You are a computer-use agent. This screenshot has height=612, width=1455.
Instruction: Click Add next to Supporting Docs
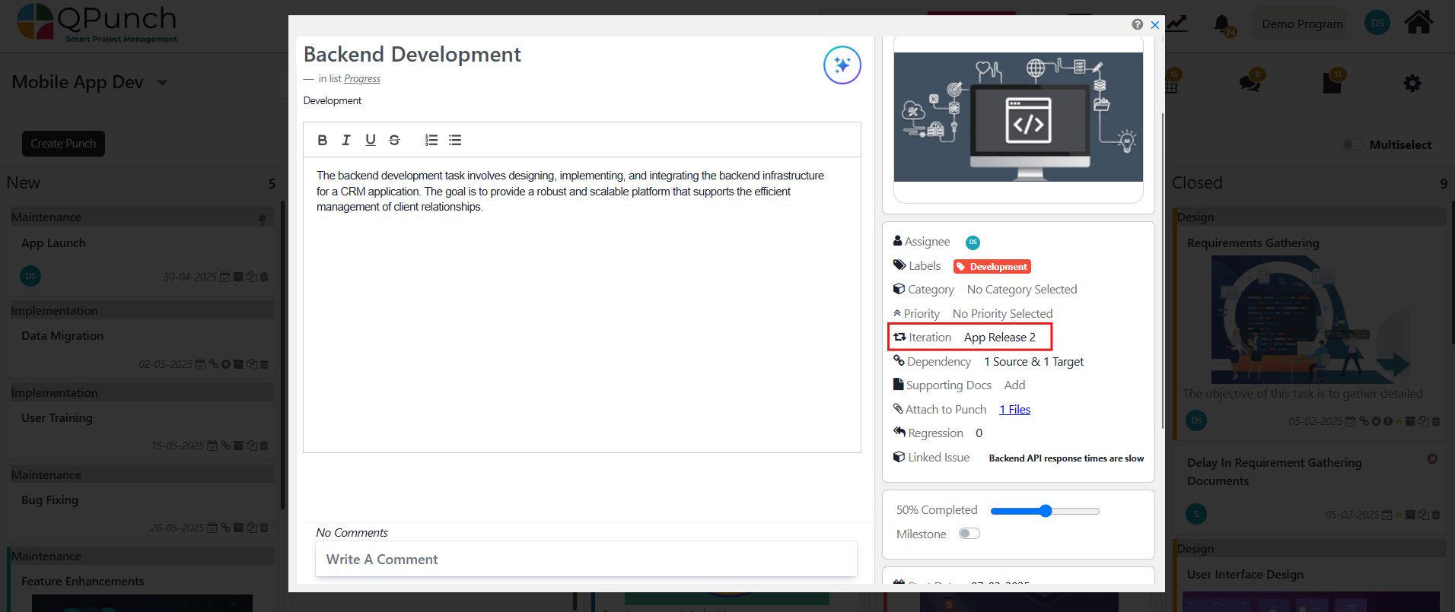coord(1014,385)
